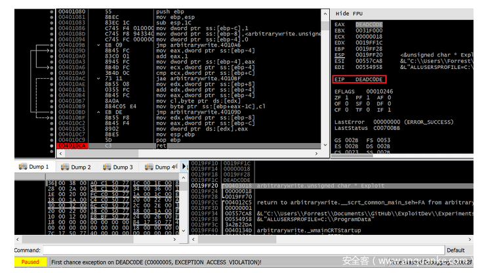Click dump pane horizontal scrollbar left arrow

18,240
